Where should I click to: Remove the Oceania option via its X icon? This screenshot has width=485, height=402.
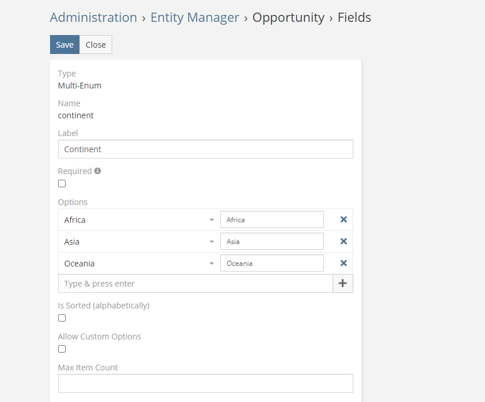coord(343,263)
